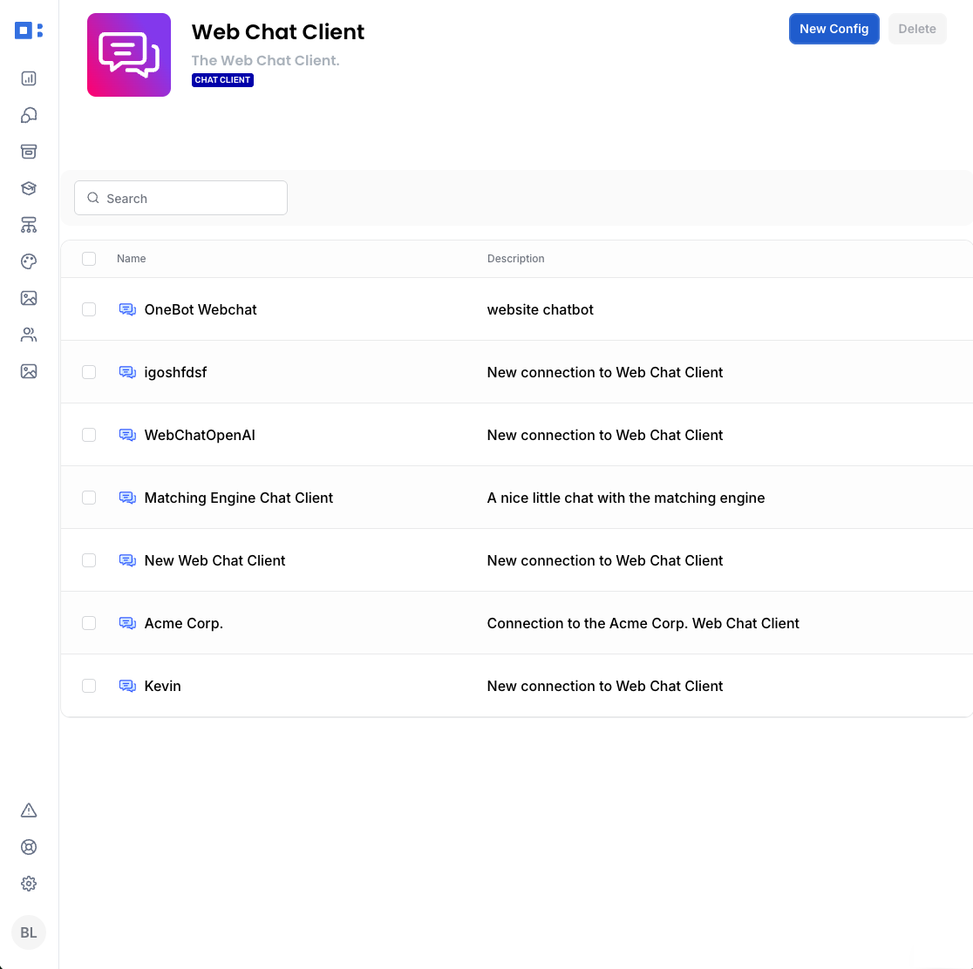Screen dimensions: 973x969
Task: Click the New Config button
Action: pyautogui.click(x=834, y=29)
